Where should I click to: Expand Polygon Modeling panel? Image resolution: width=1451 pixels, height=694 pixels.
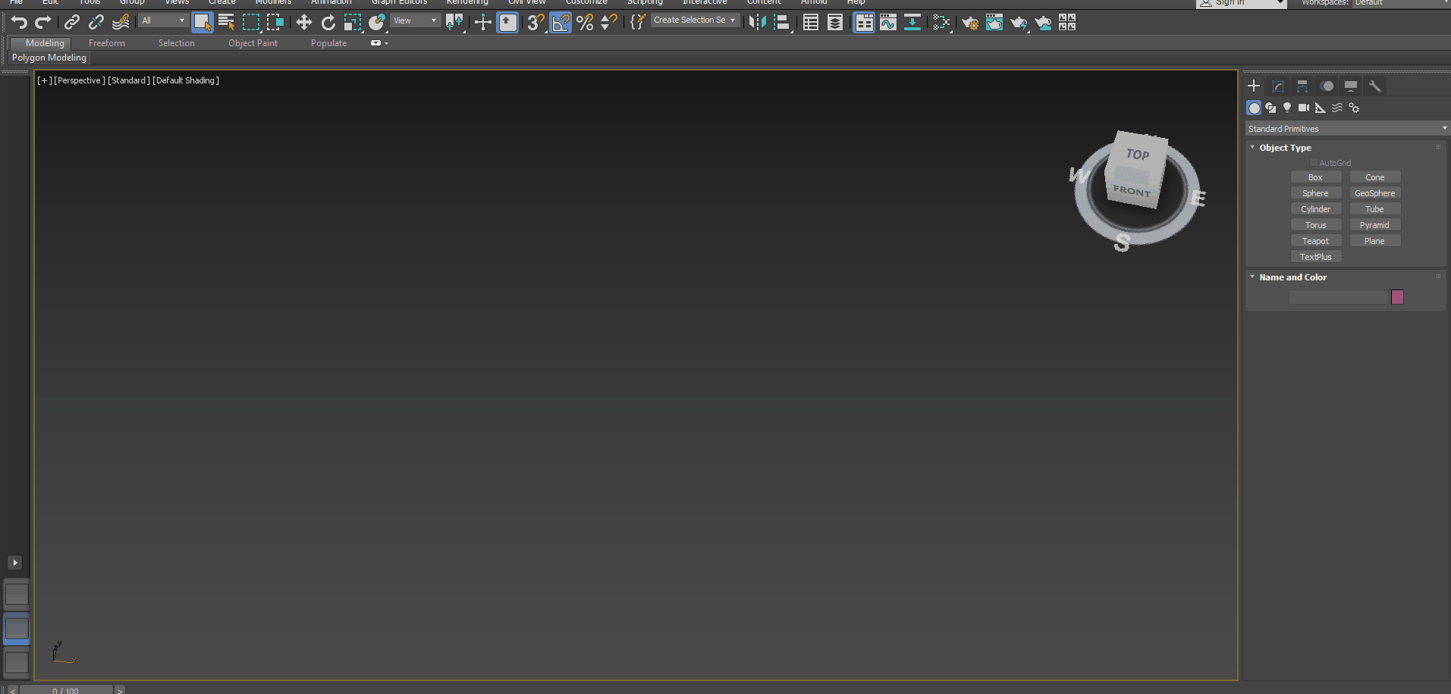(x=49, y=58)
